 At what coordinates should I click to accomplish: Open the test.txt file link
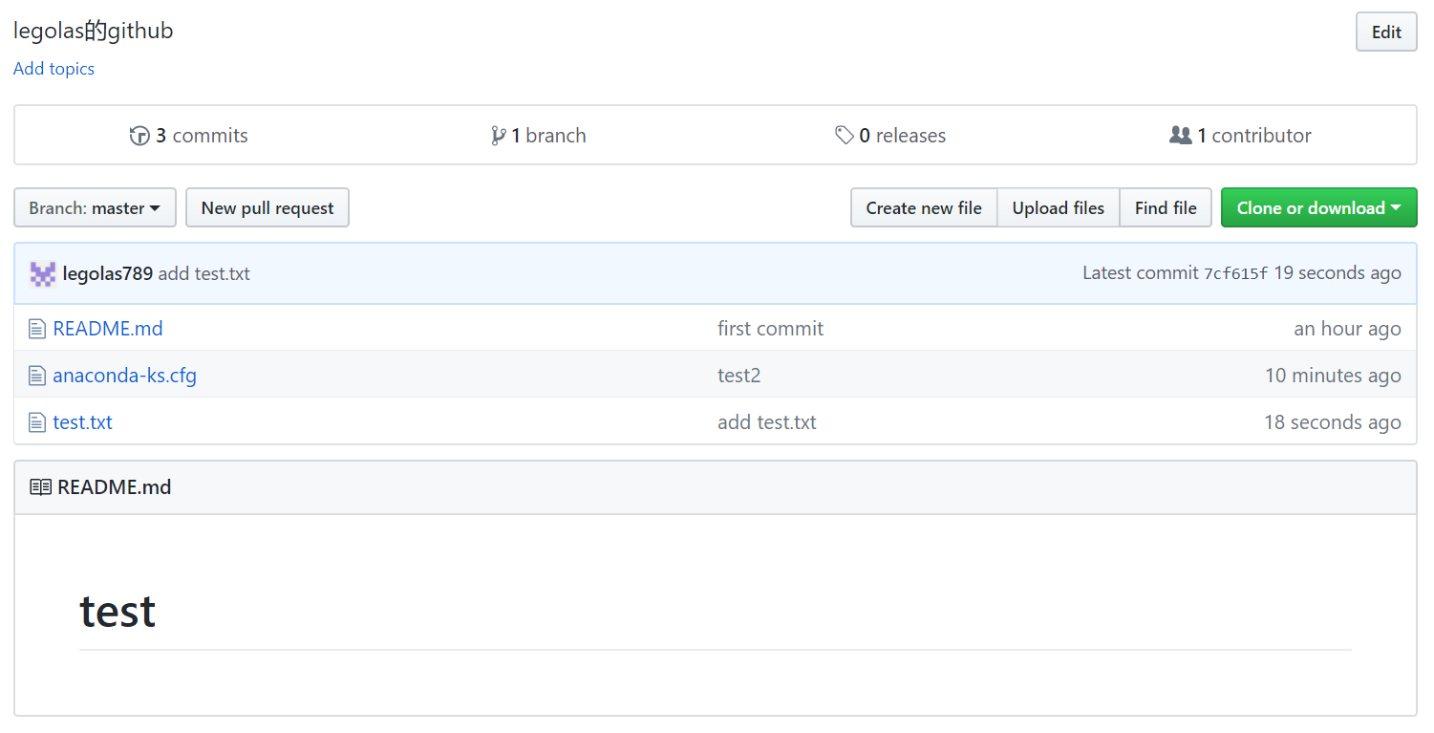(83, 422)
